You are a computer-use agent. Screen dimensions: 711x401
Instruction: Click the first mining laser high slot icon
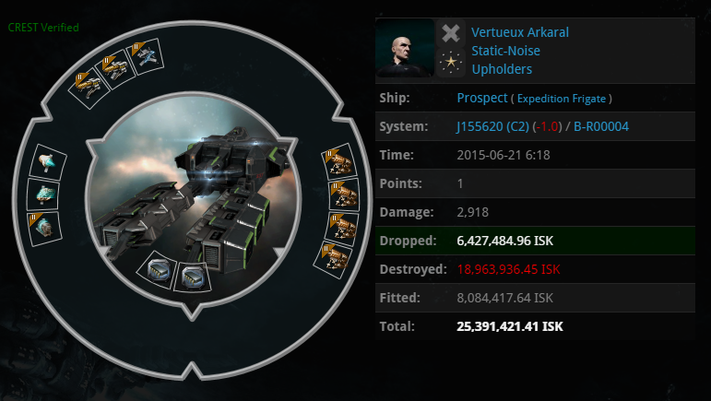pos(89,86)
